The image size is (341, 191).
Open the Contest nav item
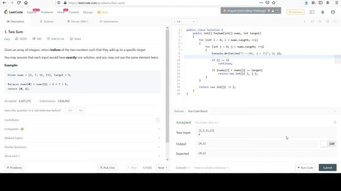(74, 12)
